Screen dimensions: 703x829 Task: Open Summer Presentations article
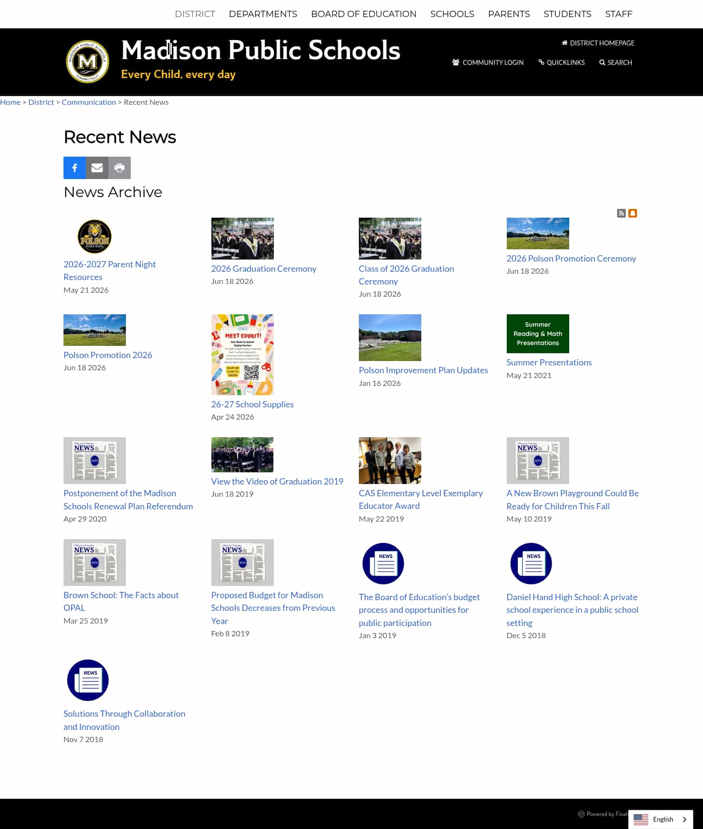[549, 362]
